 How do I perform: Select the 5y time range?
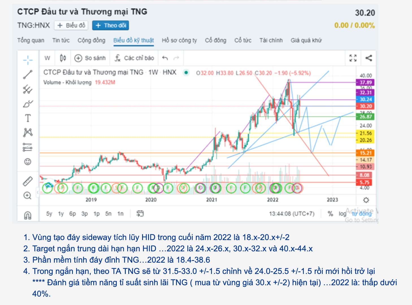49,214
